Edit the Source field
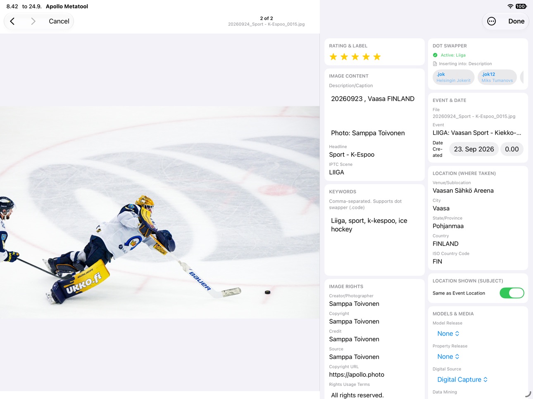 coord(374,357)
